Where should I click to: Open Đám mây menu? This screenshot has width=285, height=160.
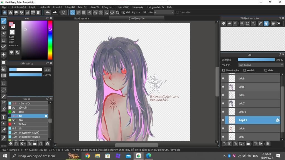tap(137, 7)
